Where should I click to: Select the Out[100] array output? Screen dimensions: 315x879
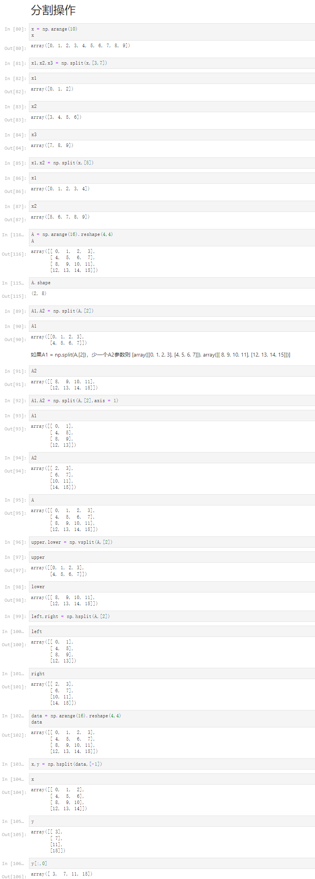pos(53,652)
